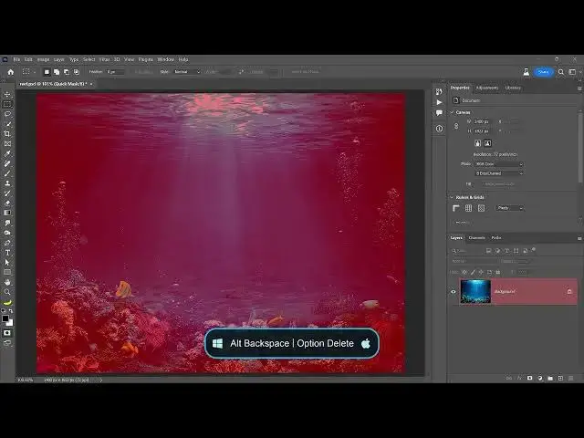Select the Clone Stamp tool
This screenshot has height=438, width=584.
tap(7, 183)
